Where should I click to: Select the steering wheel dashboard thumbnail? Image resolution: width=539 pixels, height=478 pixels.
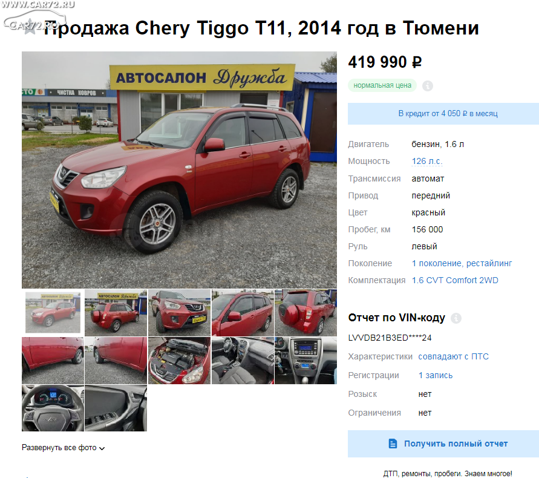coord(53,408)
